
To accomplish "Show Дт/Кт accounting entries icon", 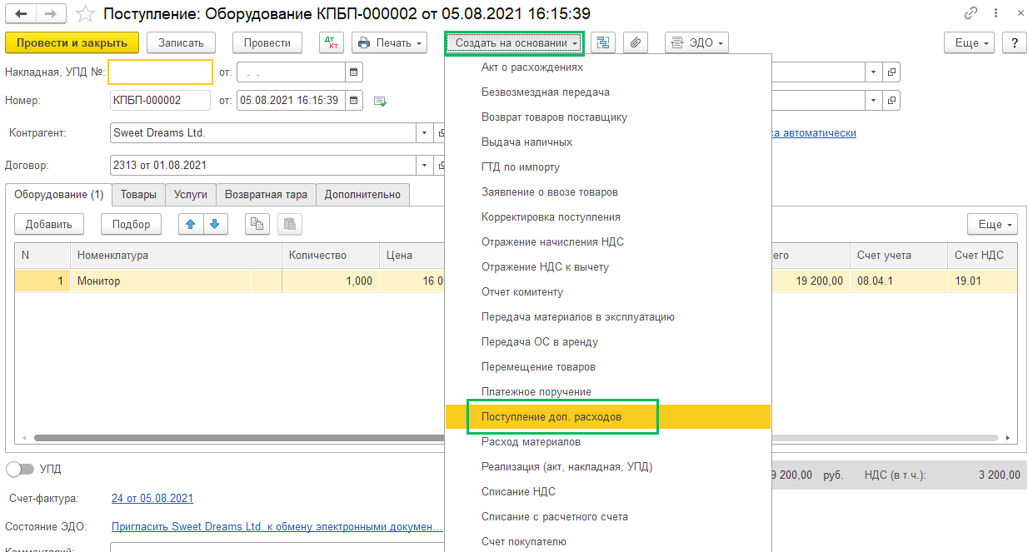I will (x=332, y=42).
